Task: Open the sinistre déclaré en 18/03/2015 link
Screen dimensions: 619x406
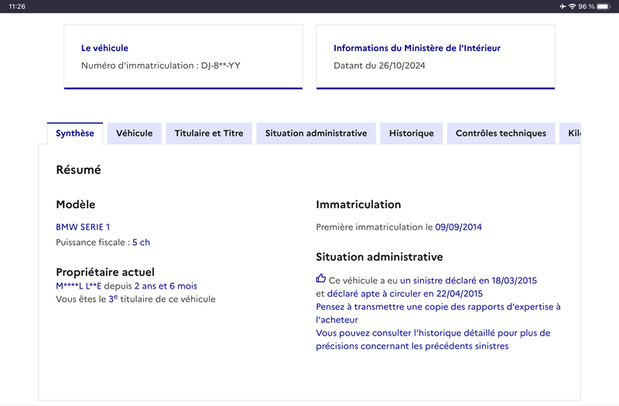Action: point(468,281)
